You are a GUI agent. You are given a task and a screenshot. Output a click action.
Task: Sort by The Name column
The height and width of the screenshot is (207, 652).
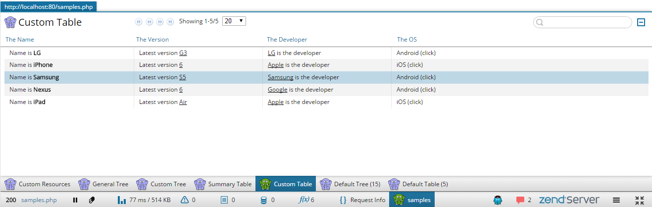(20, 40)
